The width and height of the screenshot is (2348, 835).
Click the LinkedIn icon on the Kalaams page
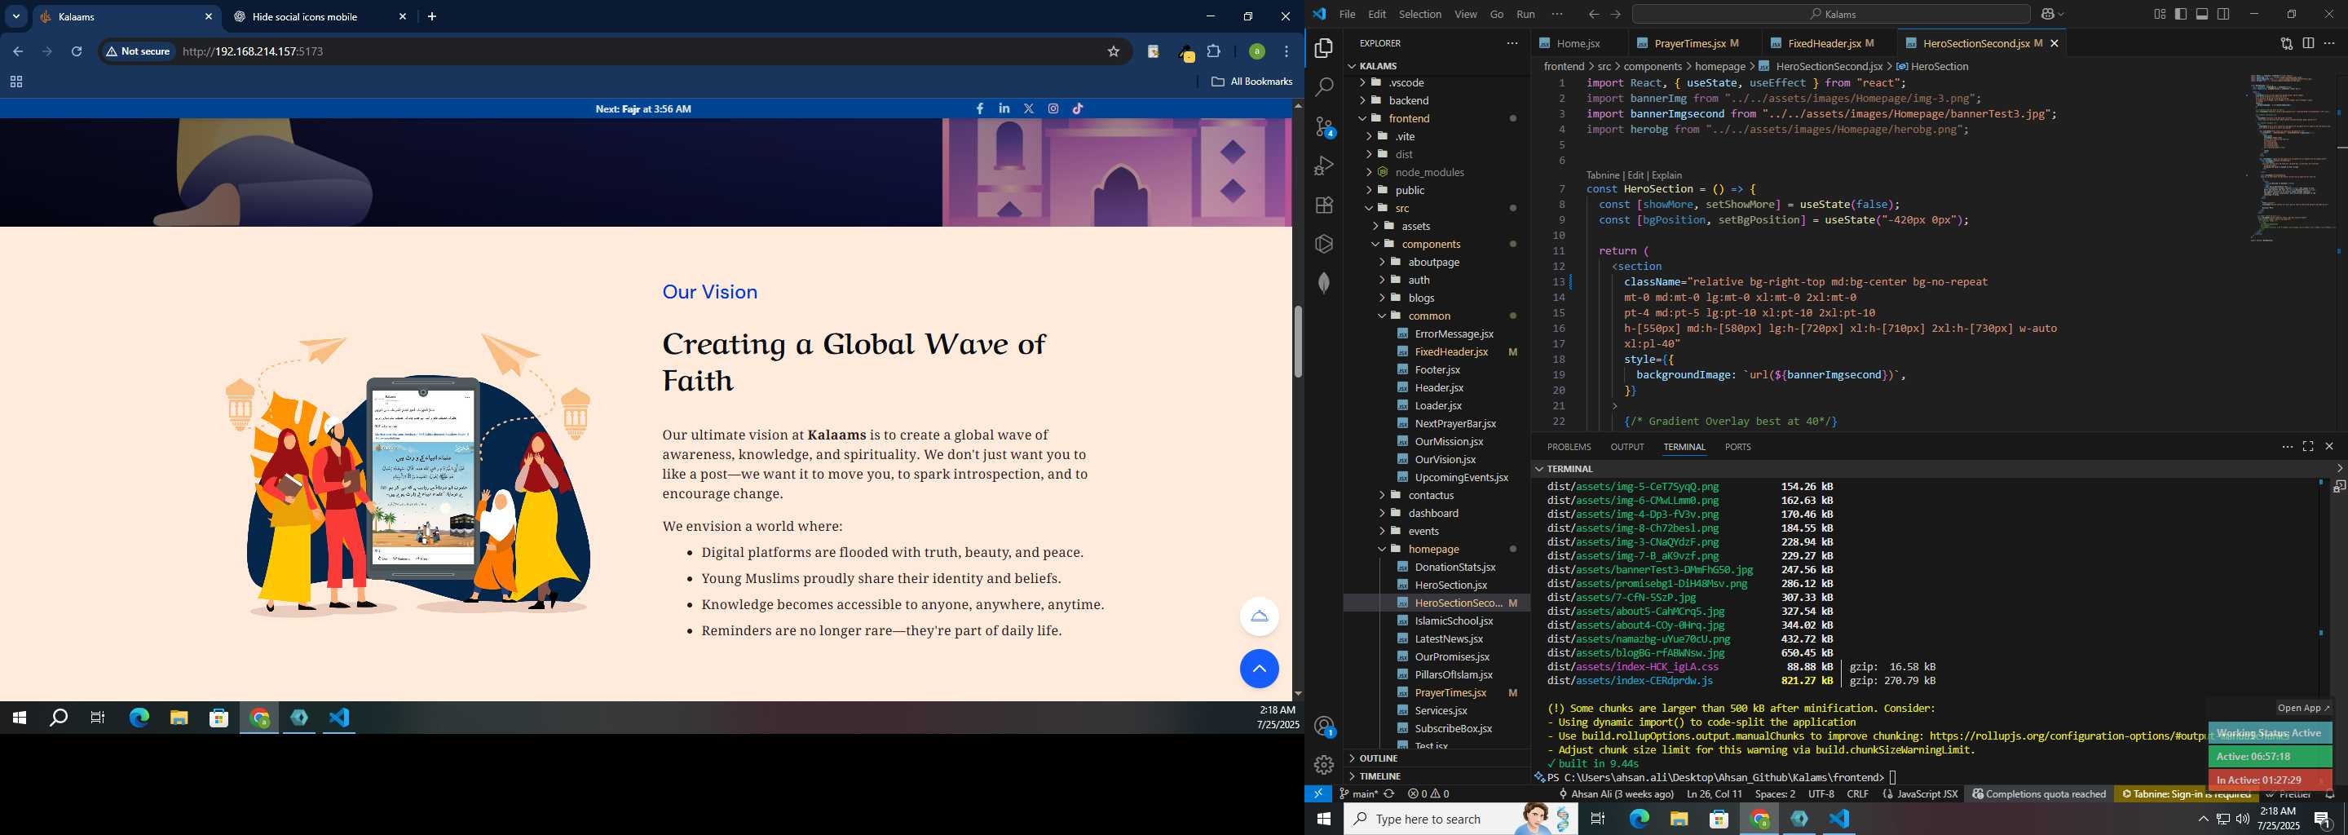tap(1004, 108)
